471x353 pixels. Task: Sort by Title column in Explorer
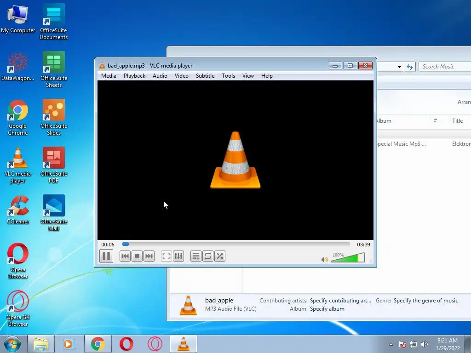[460, 121]
